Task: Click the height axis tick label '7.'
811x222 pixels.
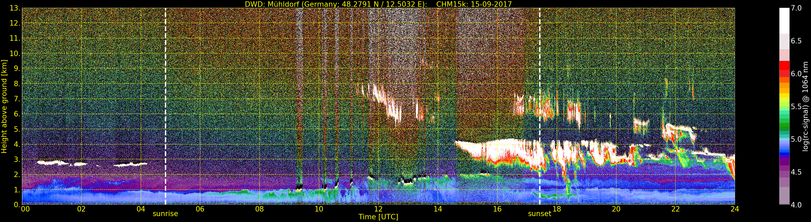Action: pos(17,99)
